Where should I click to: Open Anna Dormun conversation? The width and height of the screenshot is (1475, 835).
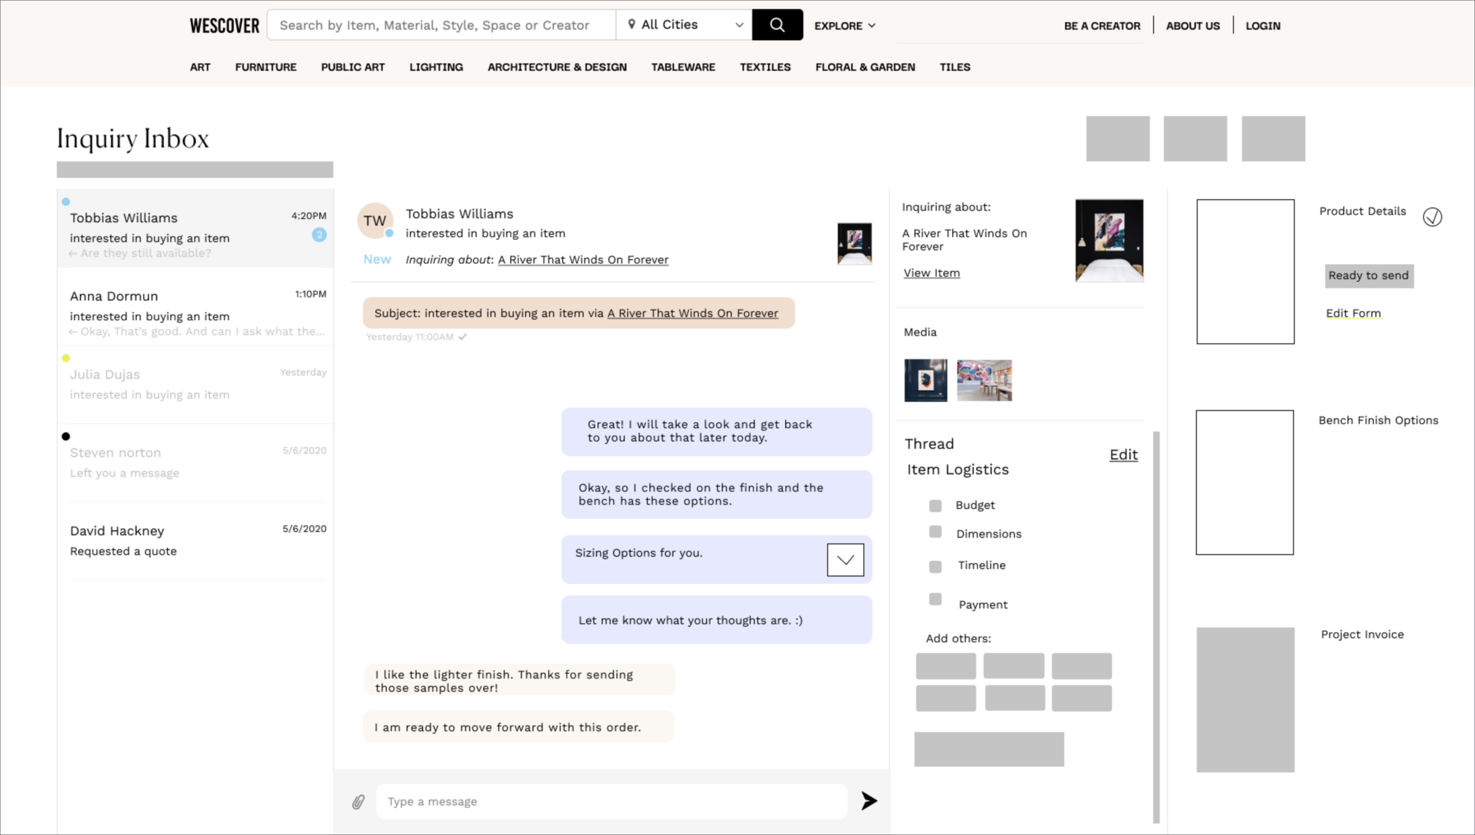pyautogui.click(x=195, y=307)
